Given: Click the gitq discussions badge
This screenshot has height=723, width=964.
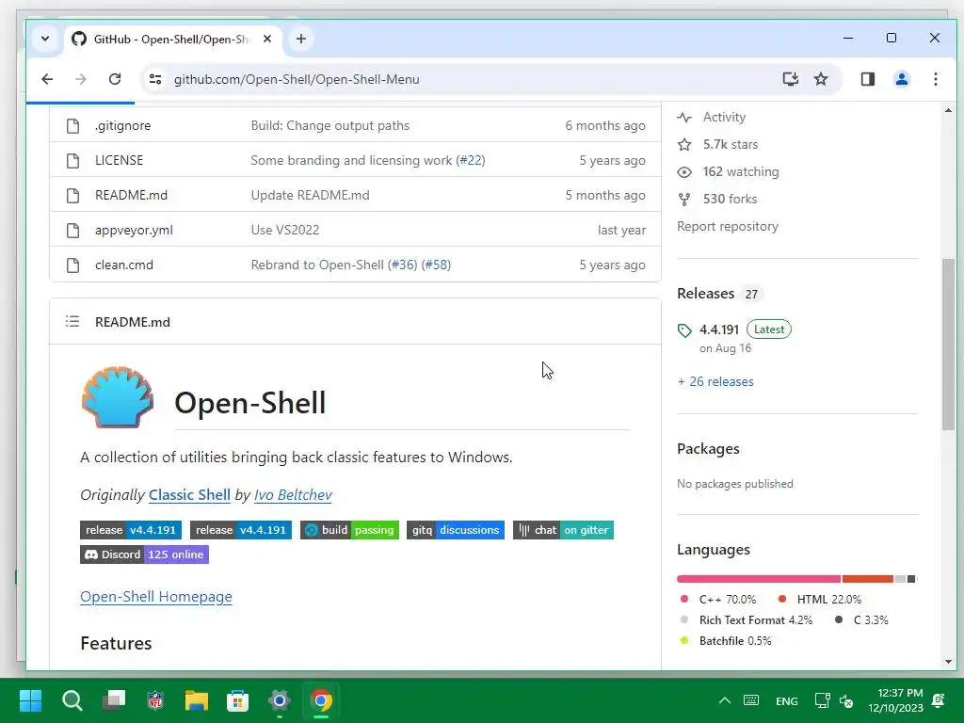Looking at the screenshot, I should click(456, 530).
